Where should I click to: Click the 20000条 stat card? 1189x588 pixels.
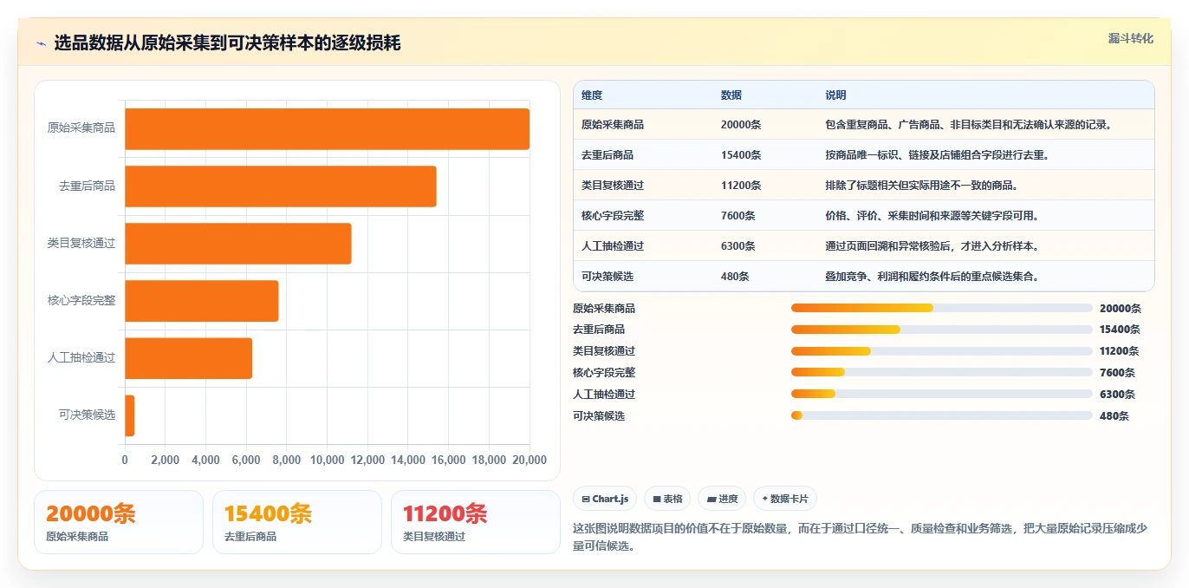(119, 522)
